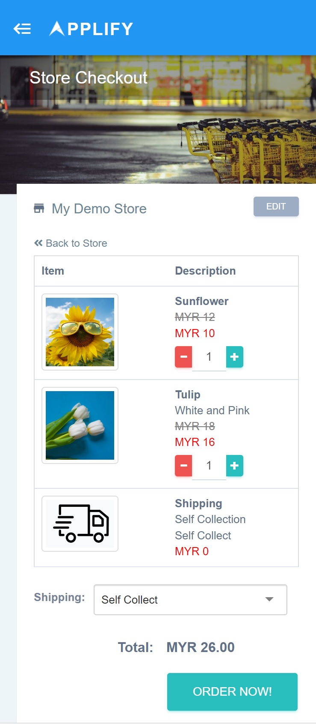Click the back arrow menu icon
Viewport: 316px width, 724px height.
(22, 29)
